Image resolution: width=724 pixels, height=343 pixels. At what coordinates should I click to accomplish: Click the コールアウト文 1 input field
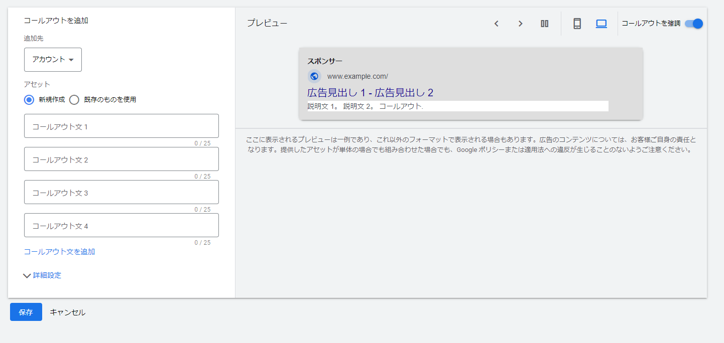[x=121, y=126]
